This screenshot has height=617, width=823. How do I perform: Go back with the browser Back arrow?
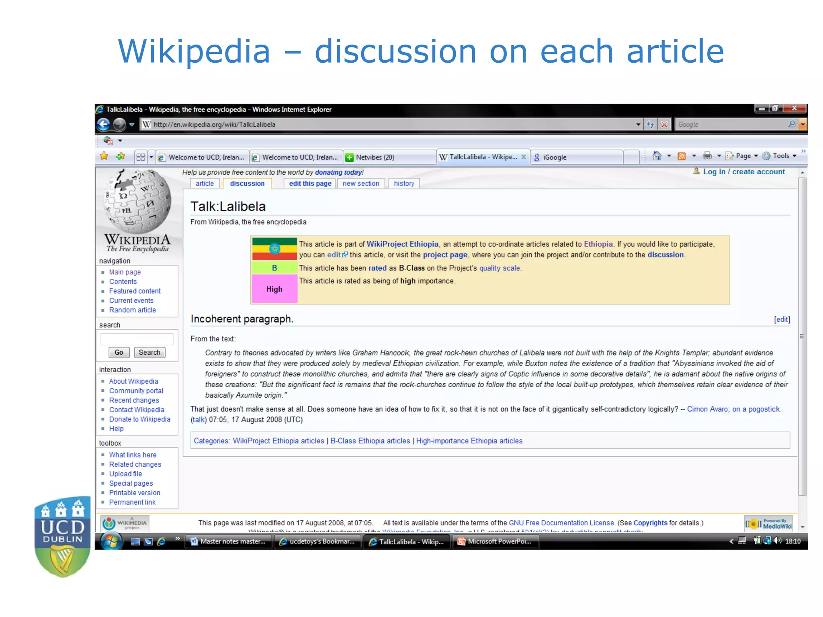(104, 125)
